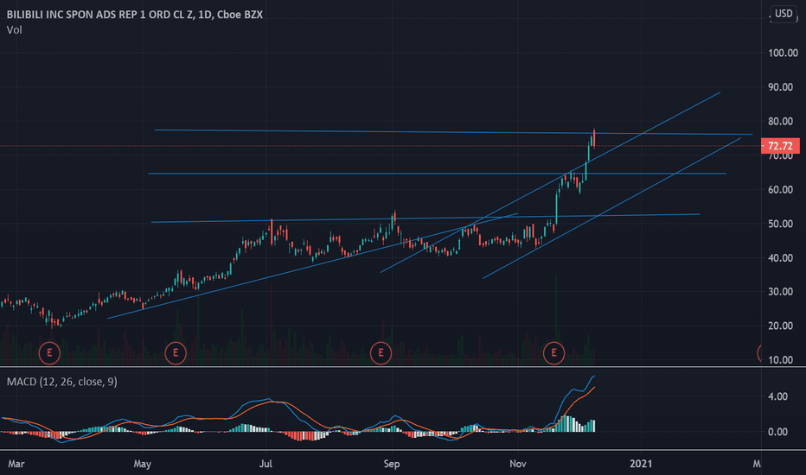Click the earnings E marker nearest the Mar label
The width and height of the screenshot is (806, 475).
click(x=49, y=353)
